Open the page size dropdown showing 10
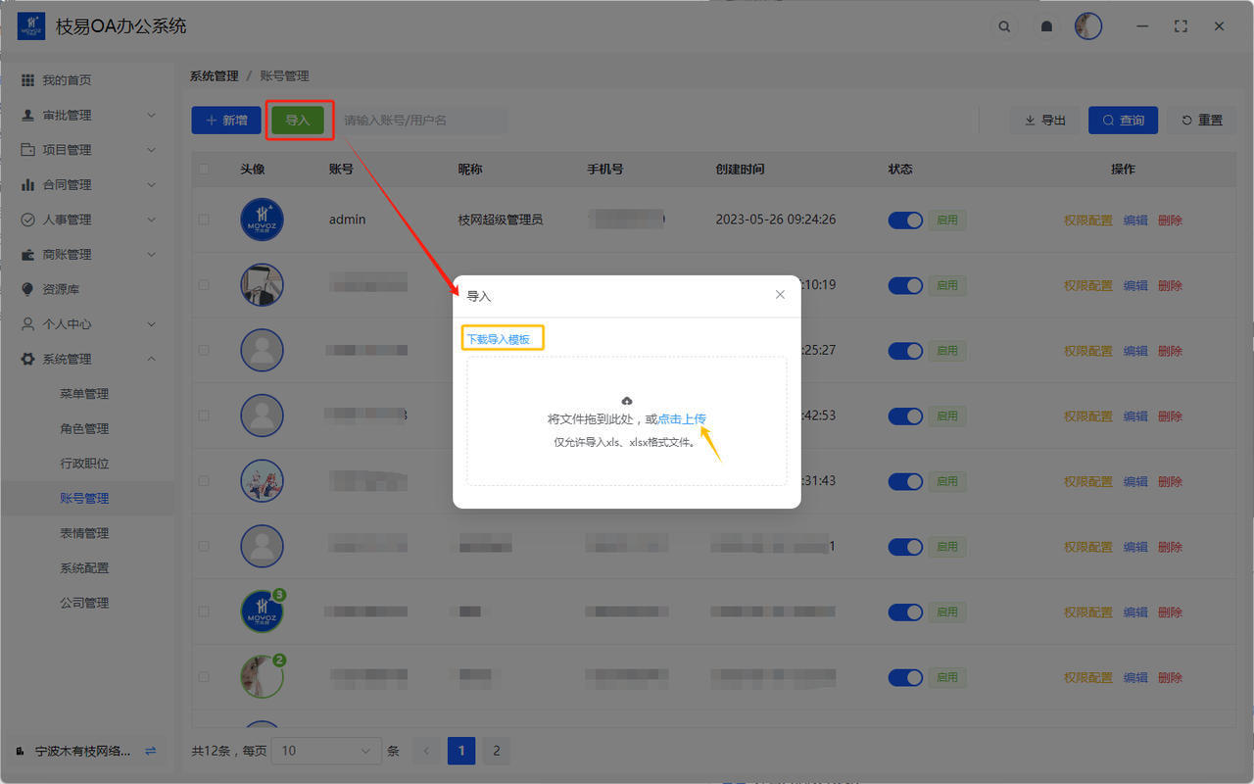Image resolution: width=1254 pixels, height=784 pixels. 326,751
